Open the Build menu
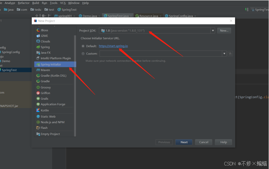 [36, 3]
